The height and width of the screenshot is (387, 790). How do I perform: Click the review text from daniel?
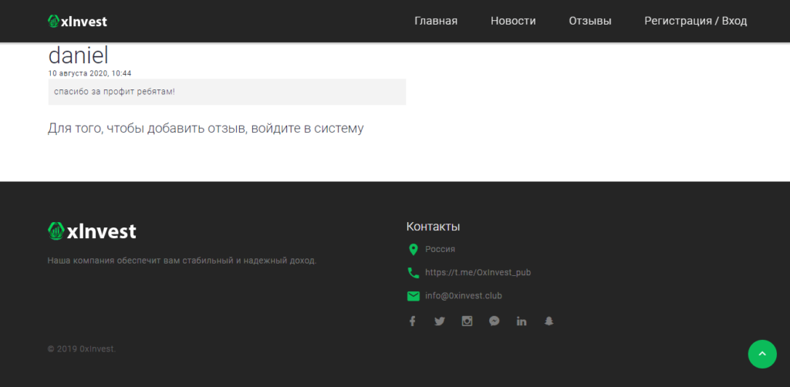[114, 92]
